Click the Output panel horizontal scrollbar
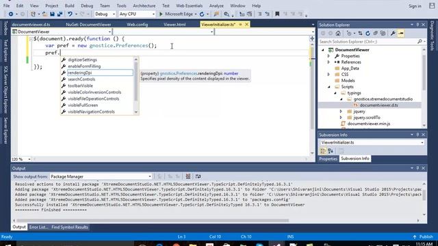The height and width of the screenshot is (246, 438). point(152,220)
